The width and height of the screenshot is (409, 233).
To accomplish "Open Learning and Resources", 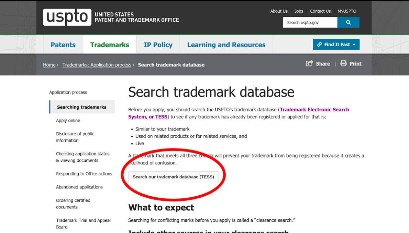I will point(226,44).
